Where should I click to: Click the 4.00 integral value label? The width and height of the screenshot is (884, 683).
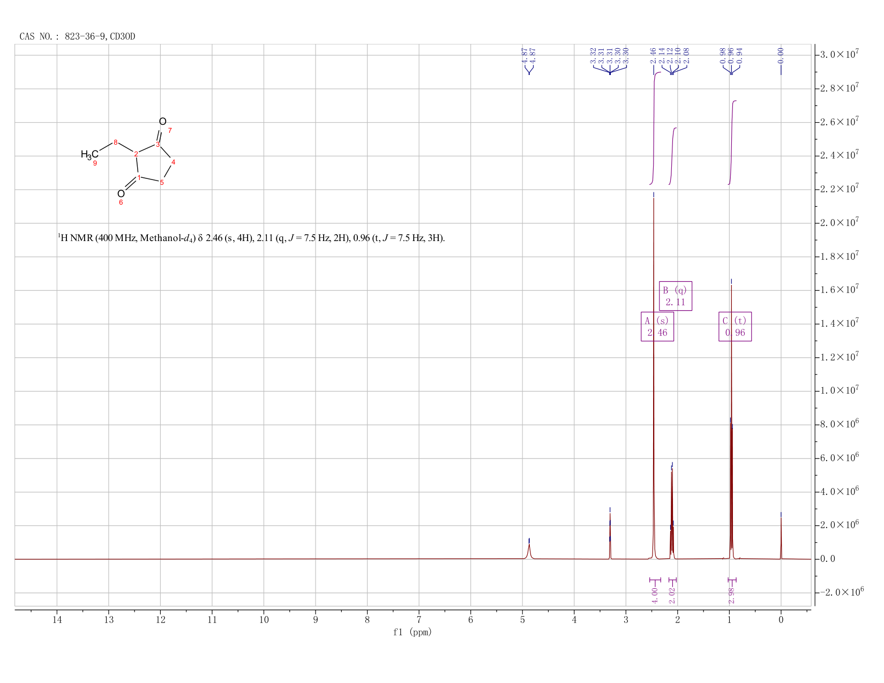(655, 595)
